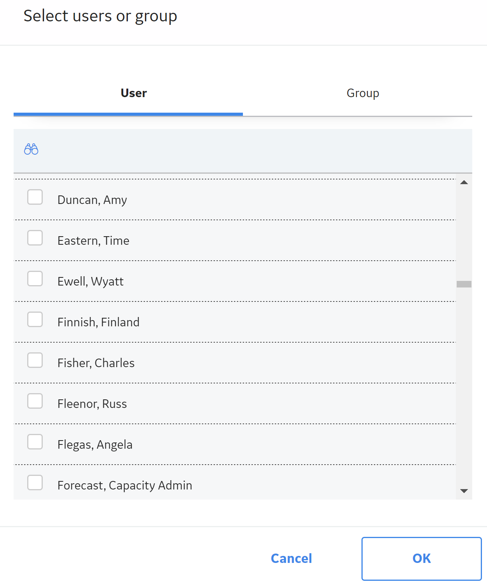The height and width of the screenshot is (587, 487).
Task: Click the scrollbar down arrow
Action: point(464,491)
